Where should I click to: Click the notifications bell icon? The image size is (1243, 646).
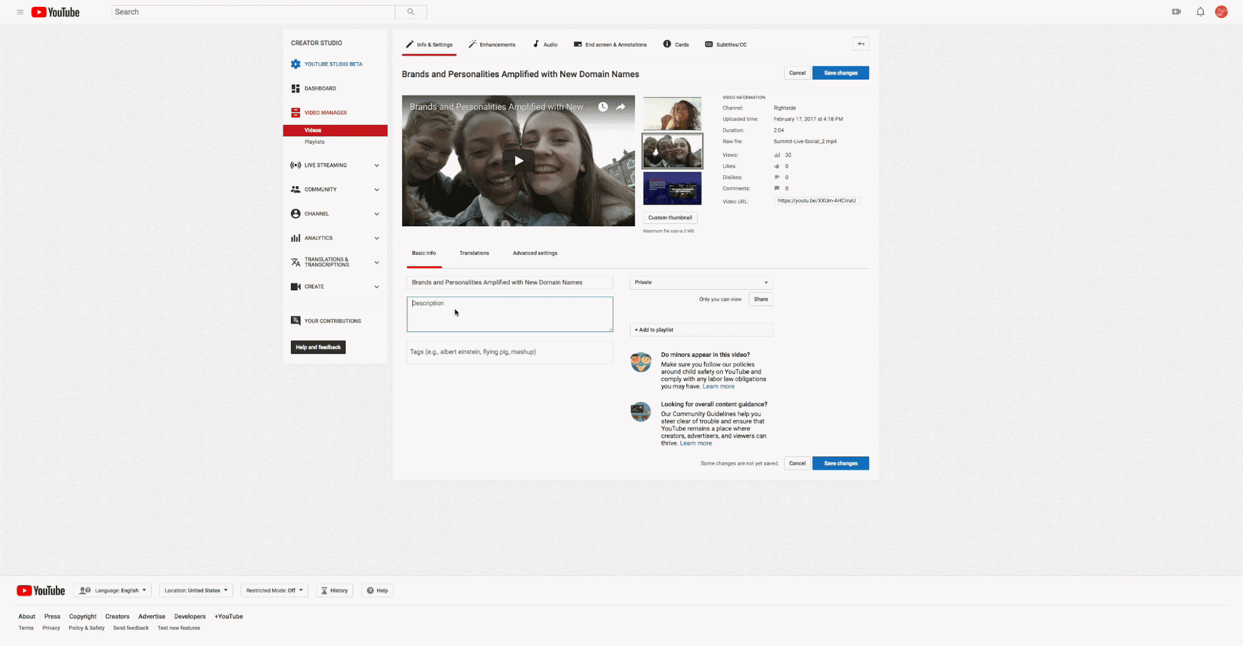[1200, 12]
